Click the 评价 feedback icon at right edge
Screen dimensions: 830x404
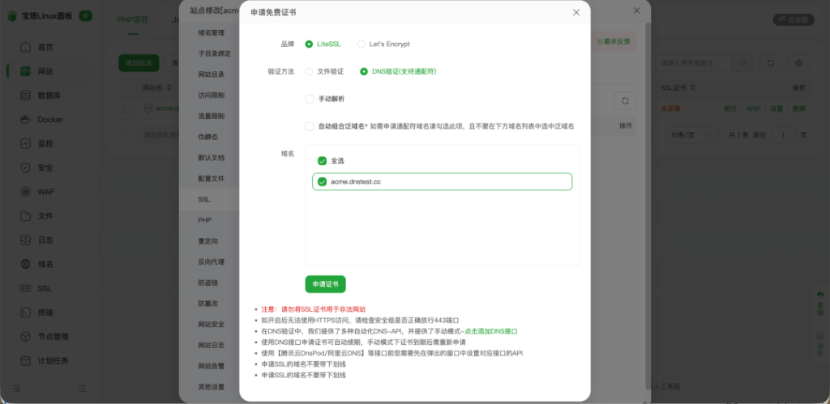[820, 335]
